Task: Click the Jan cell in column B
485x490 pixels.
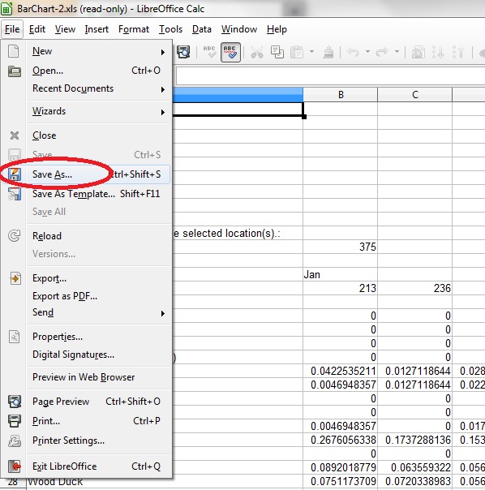Action: click(x=341, y=274)
